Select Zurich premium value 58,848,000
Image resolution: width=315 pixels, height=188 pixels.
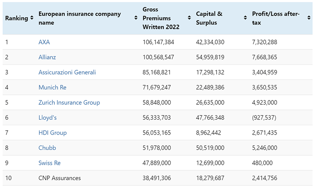click(157, 102)
